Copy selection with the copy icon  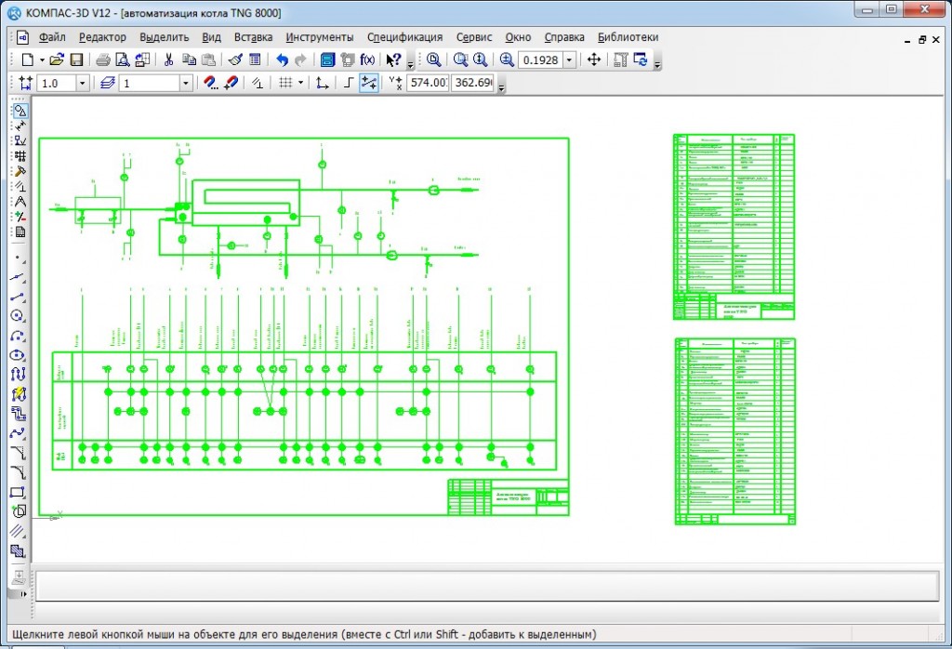click(189, 60)
